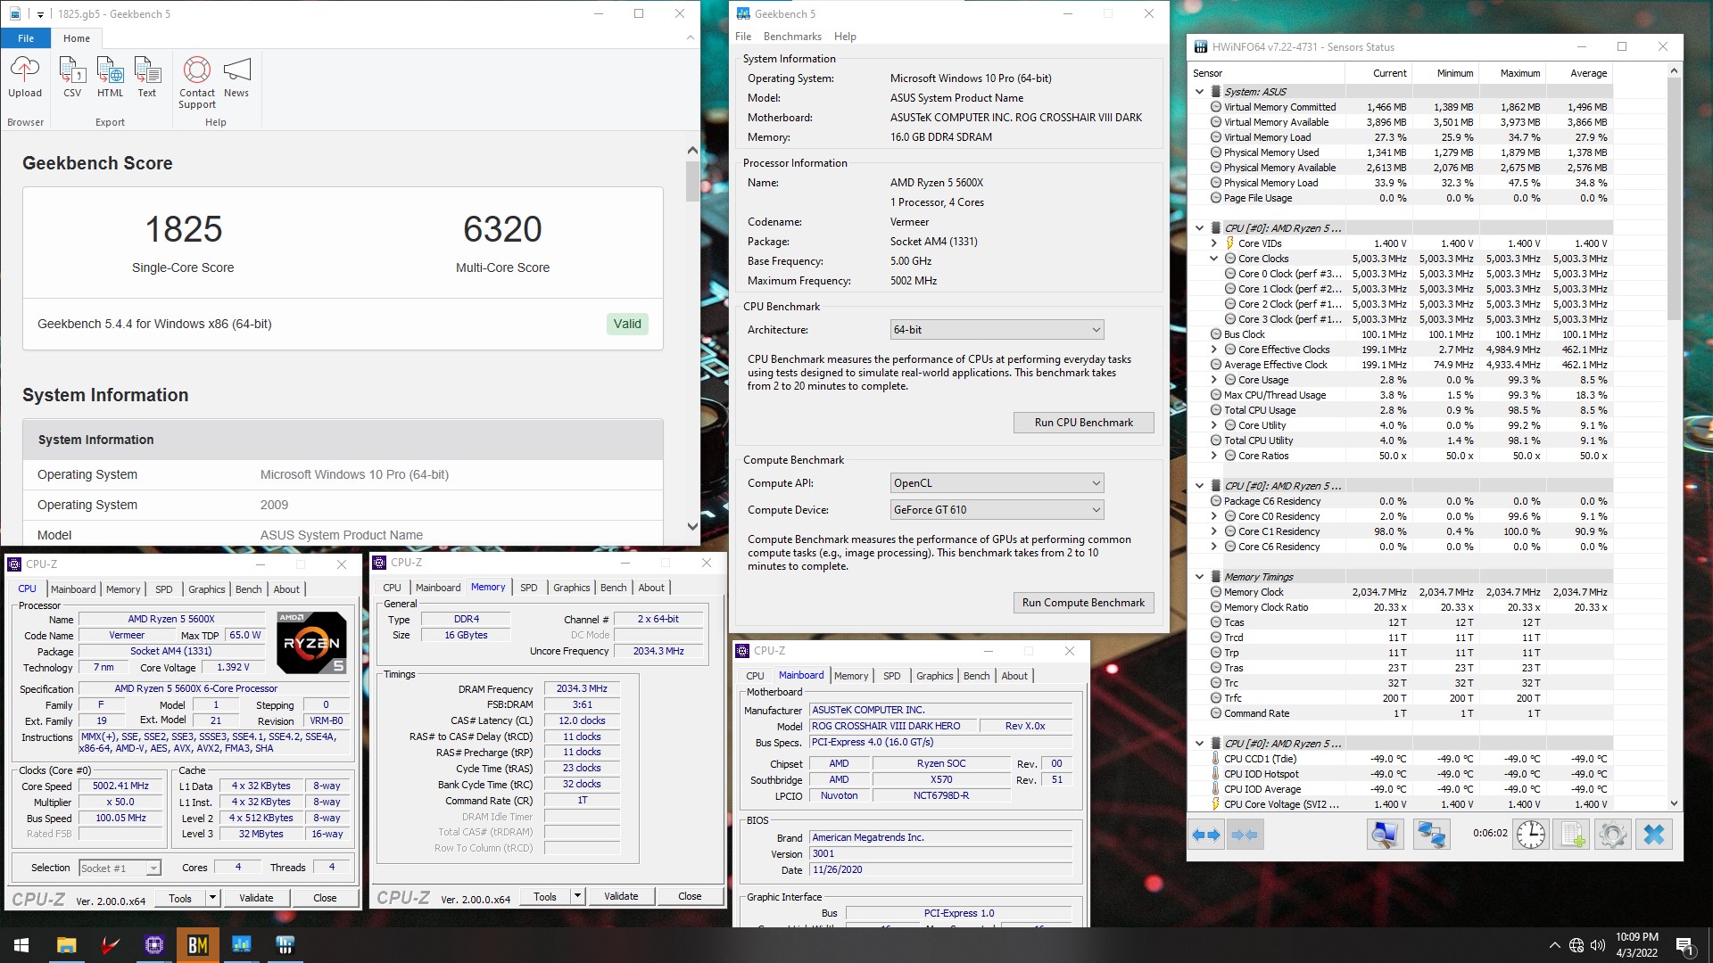Open the Windows Start menu
This screenshot has width=1713, height=963.
[x=21, y=945]
